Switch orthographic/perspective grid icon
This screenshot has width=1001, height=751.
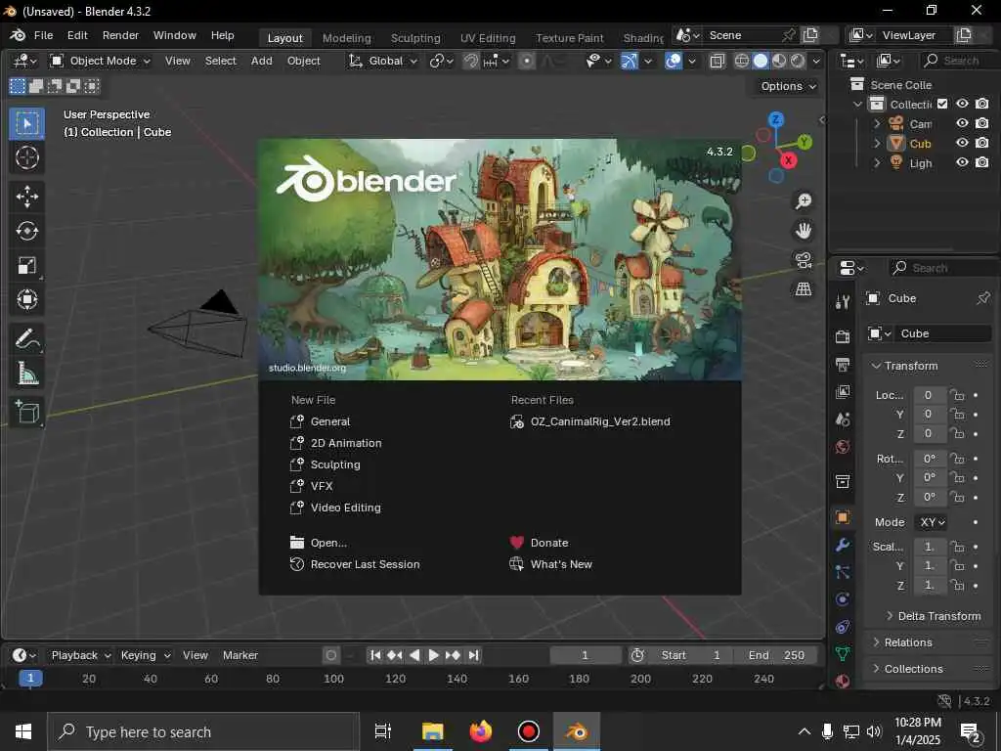point(804,289)
